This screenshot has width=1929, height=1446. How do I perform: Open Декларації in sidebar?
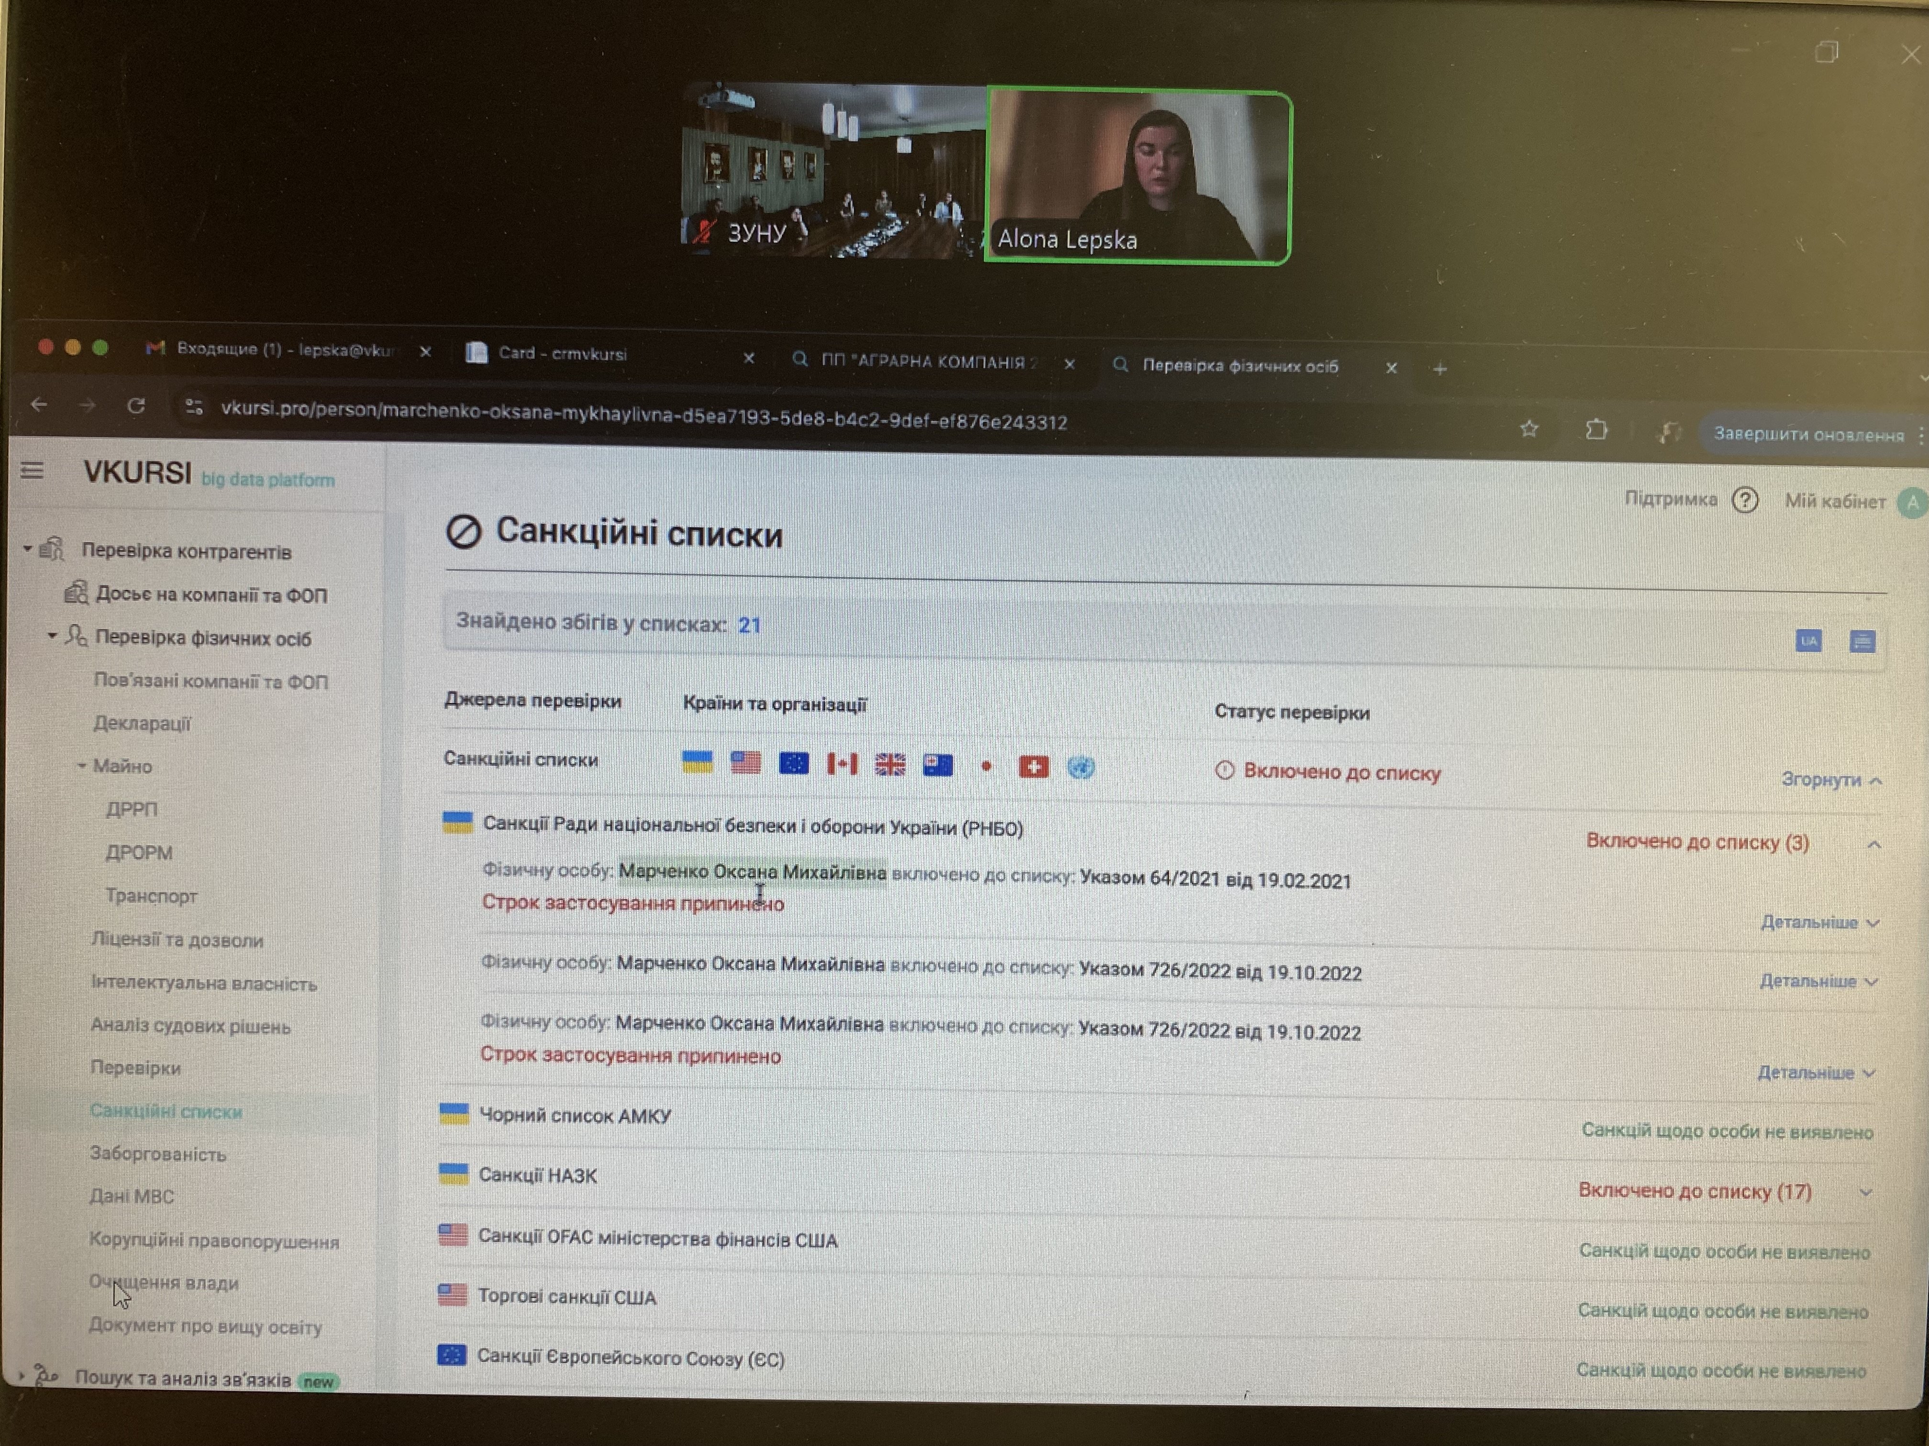point(141,723)
